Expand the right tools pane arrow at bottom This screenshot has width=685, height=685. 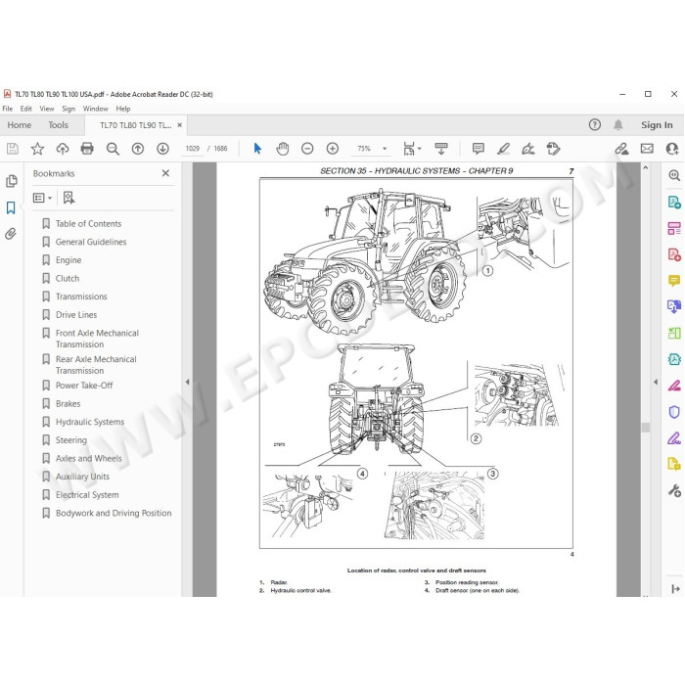(675, 589)
